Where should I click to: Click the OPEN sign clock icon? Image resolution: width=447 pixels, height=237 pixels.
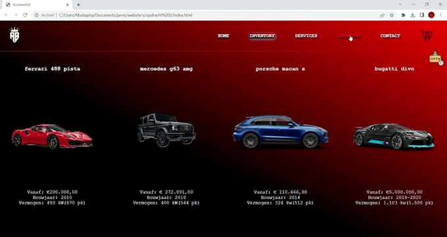tap(436, 58)
